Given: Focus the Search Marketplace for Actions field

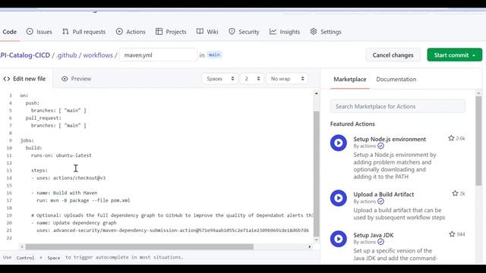Looking at the screenshot, I should click(397, 106).
